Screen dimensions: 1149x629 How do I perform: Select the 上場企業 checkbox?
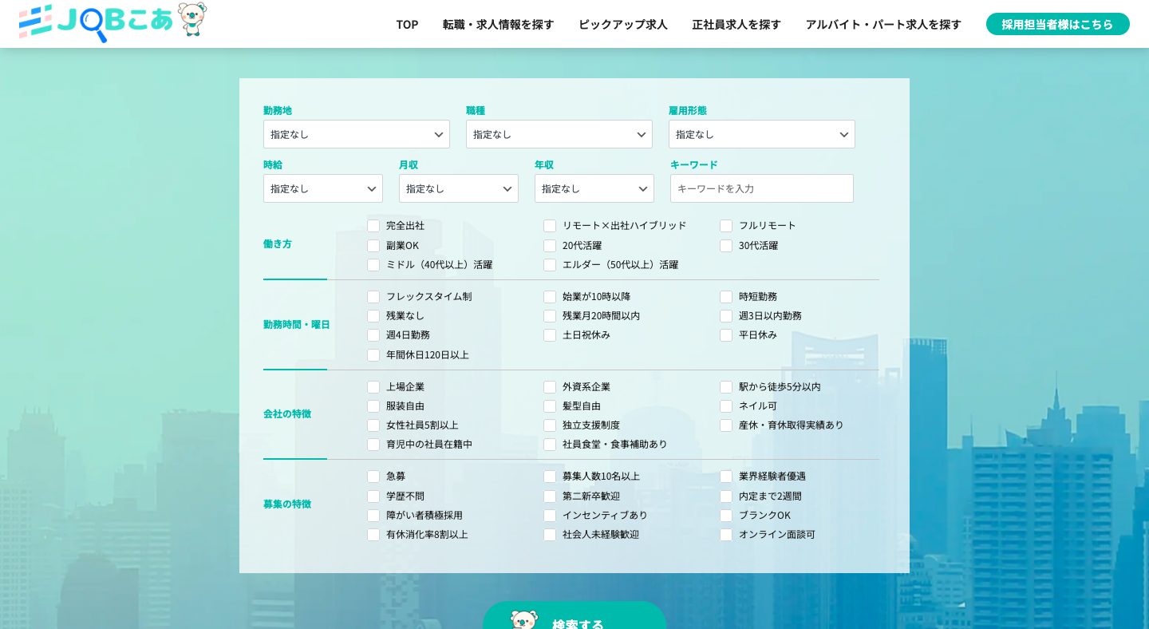click(x=373, y=387)
